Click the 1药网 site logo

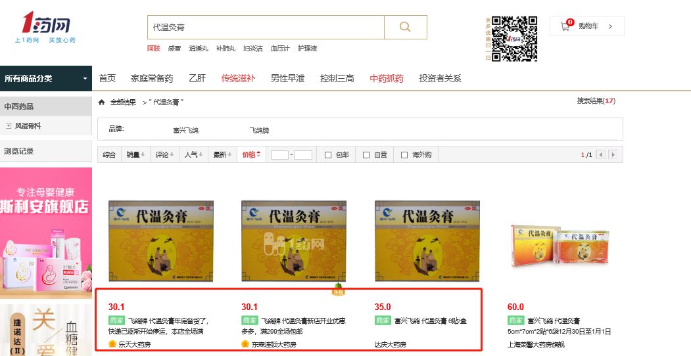click(46, 28)
